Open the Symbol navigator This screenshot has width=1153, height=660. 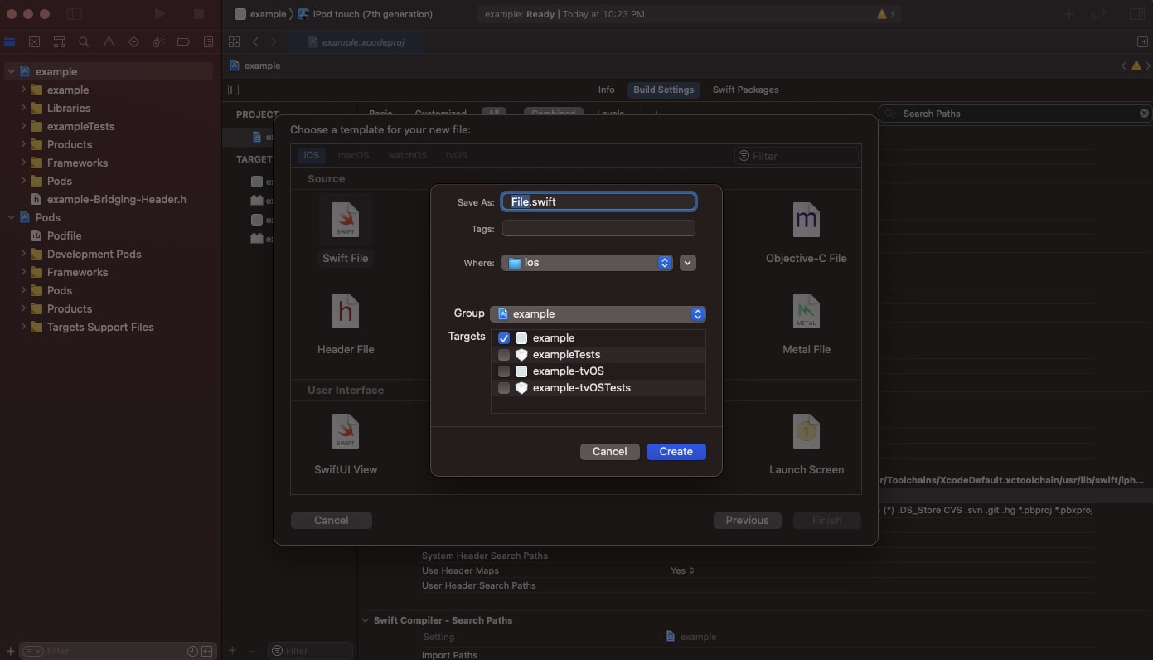[x=59, y=41]
